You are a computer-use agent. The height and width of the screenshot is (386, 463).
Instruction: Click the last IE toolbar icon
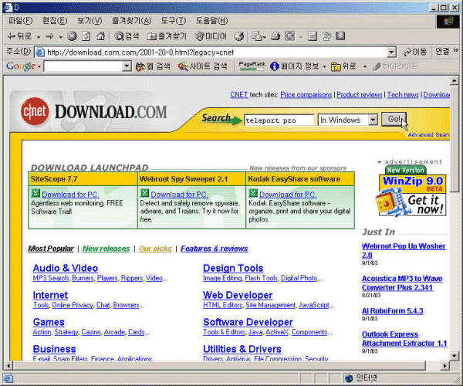340,36
